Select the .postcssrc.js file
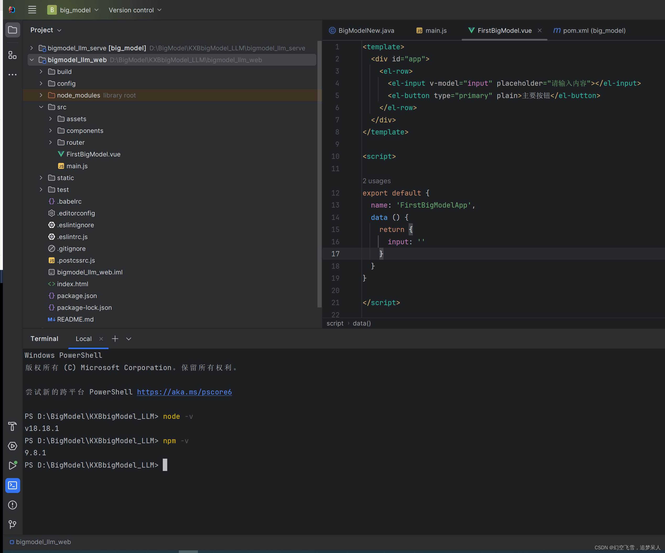The width and height of the screenshot is (665, 553). click(72, 261)
